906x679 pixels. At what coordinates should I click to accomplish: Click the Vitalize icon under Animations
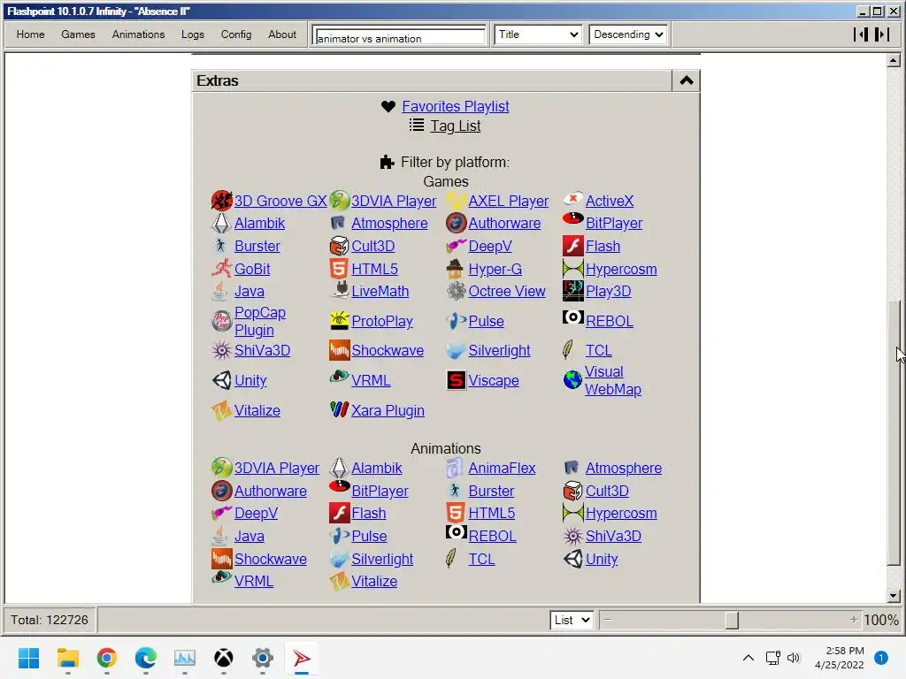coord(339,581)
